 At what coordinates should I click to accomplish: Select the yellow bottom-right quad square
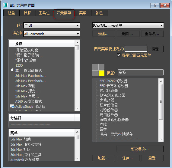point(101,73)
